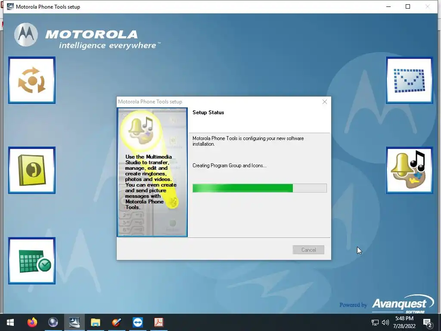
Task: Click the taskbar clock showing 5:48 PM
Action: [404, 322]
